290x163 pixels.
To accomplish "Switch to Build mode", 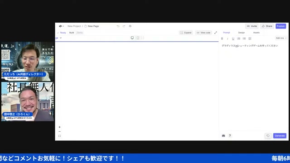I will (x=72, y=33).
